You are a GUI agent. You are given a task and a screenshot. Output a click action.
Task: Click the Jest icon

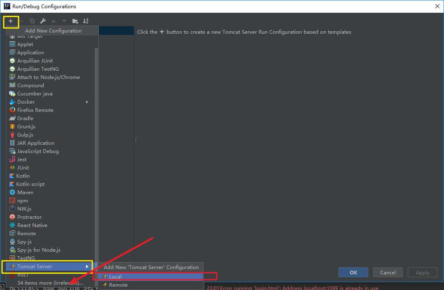(12, 160)
